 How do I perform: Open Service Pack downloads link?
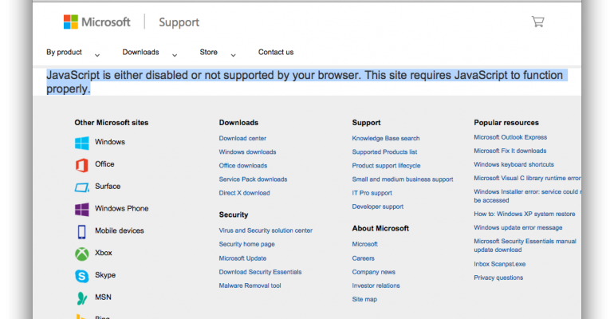coord(253,179)
